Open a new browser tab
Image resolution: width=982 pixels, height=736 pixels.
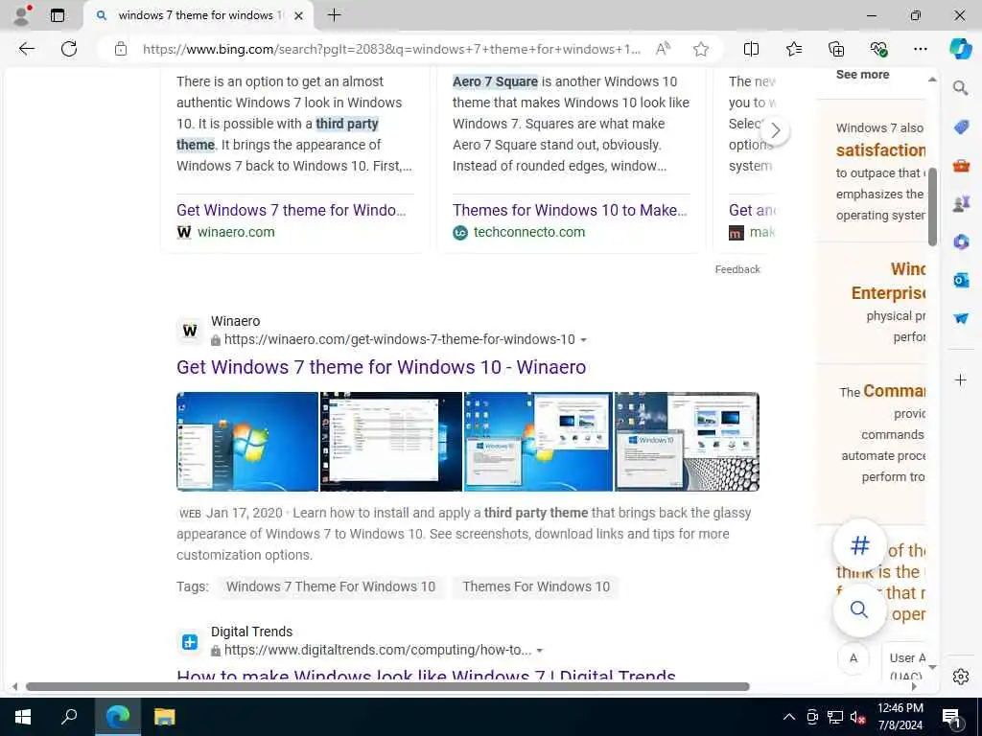click(335, 15)
